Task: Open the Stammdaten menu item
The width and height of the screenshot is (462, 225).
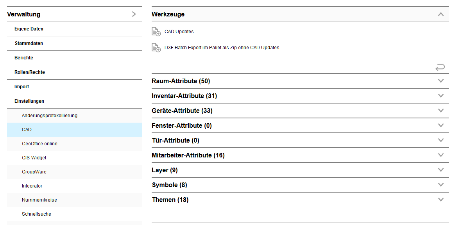Action: (29, 43)
